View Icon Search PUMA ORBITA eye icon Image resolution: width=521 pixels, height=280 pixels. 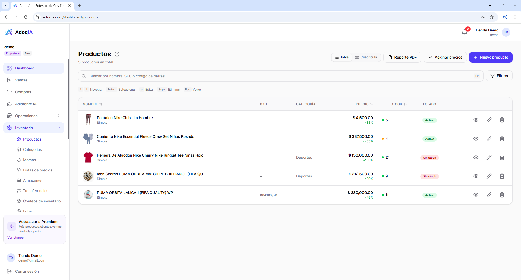476,176
